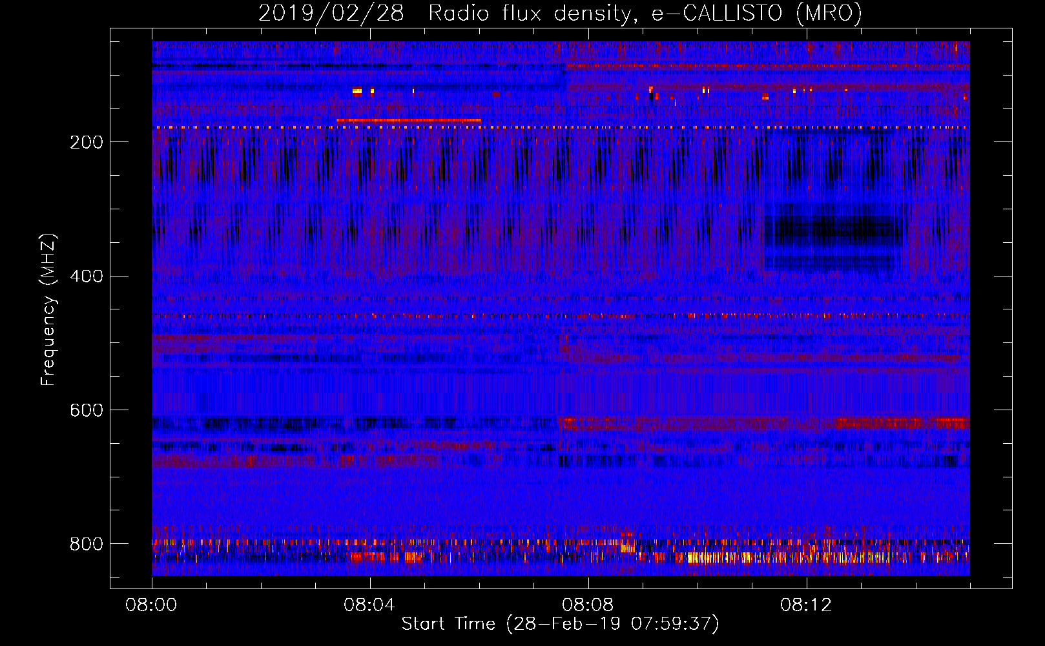Click the '600' frequency tick label
The height and width of the screenshot is (646, 1045).
[87, 411]
